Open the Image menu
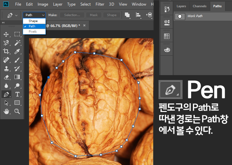The width and height of the screenshot is (232, 165). click(x=43, y=4)
